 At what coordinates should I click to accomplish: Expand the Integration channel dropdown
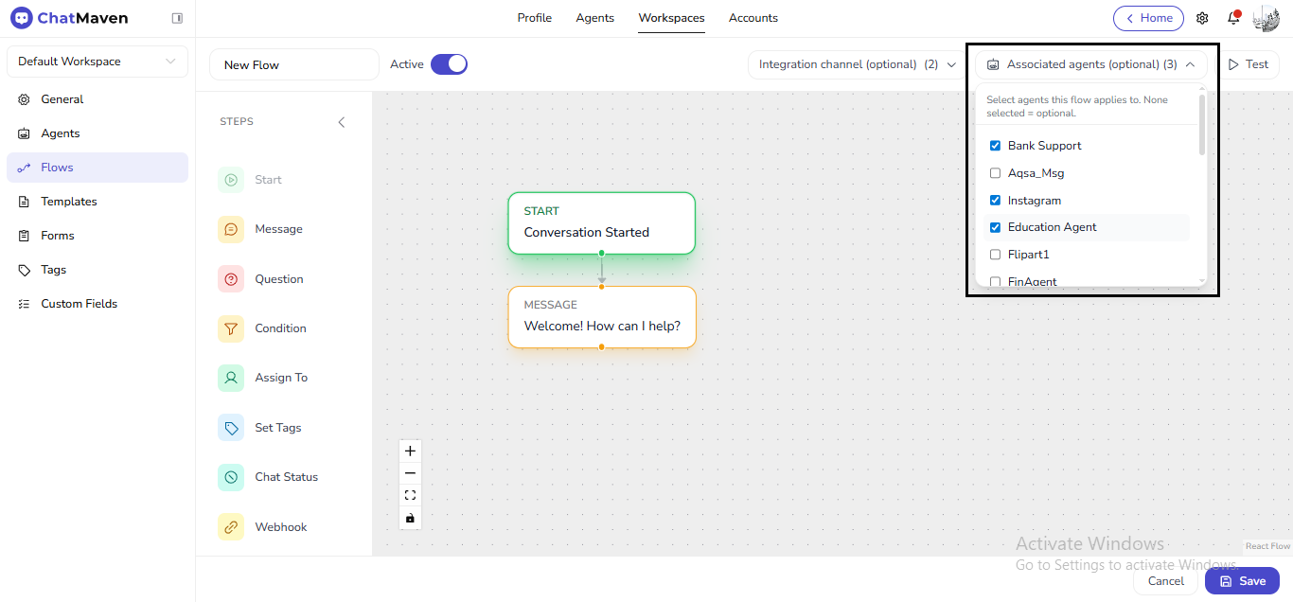858,64
